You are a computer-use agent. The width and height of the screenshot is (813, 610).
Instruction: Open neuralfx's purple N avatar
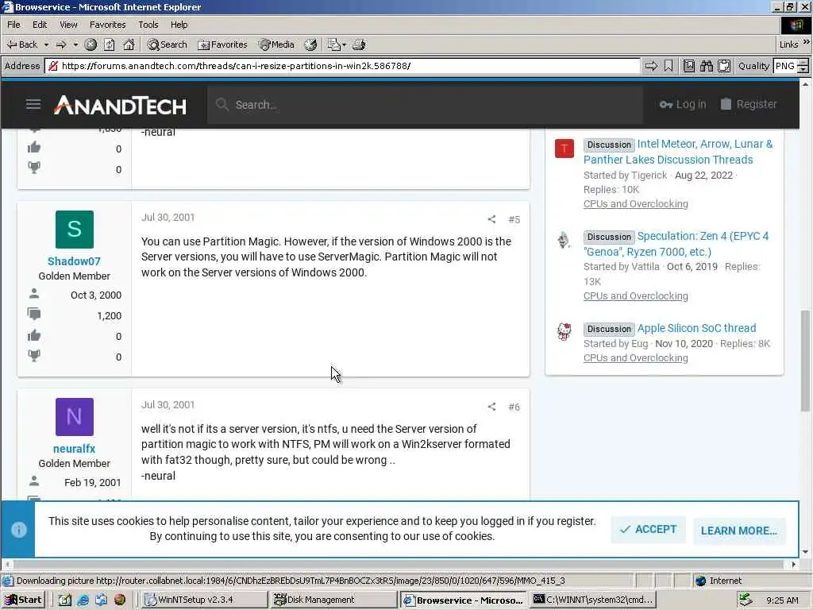pyautogui.click(x=74, y=417)
